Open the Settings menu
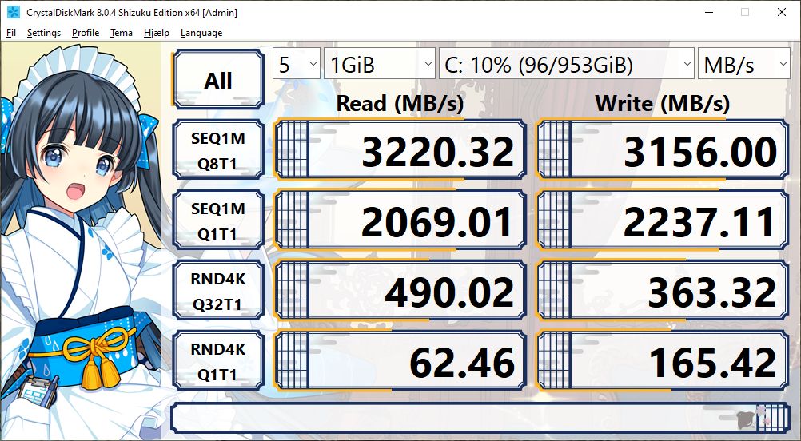The height and width of the screenshot is (441, 801). coord(43,33)
